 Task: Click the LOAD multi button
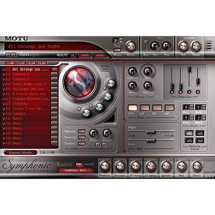click(85, 55)
